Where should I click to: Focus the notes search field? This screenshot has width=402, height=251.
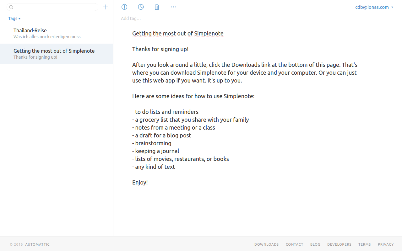(52, 7)
